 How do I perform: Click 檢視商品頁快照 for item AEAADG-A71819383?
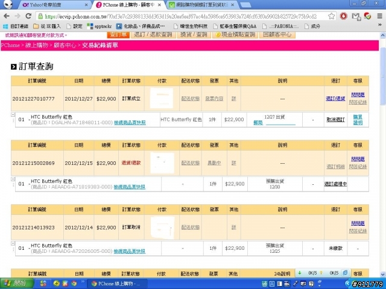click(x=130, y=187)
